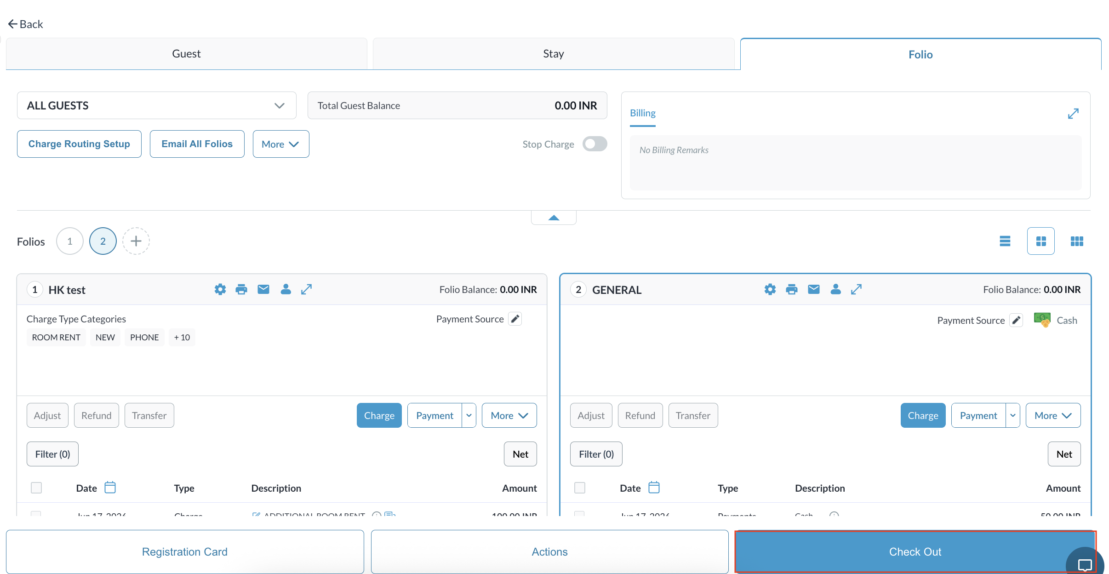Open settings gear on HK test folio

click(x=220, y=289)
